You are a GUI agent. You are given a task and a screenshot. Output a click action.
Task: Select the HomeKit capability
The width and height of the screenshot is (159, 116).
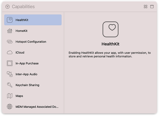tap(33, 31)
